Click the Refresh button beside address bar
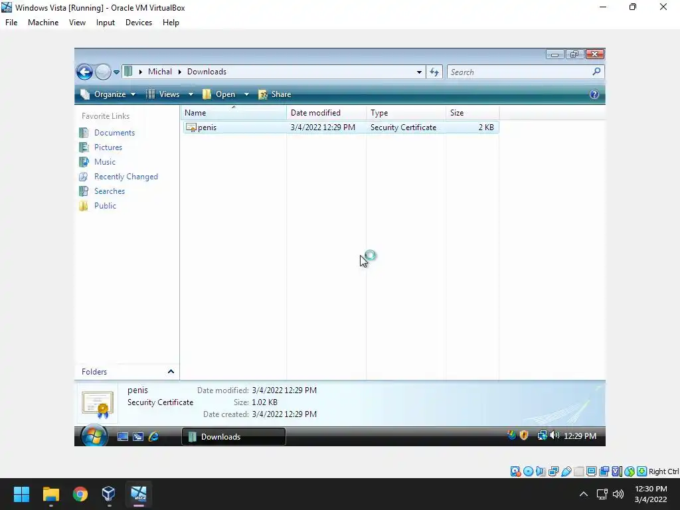The image size is (680, 510). [x=434, y=72]
